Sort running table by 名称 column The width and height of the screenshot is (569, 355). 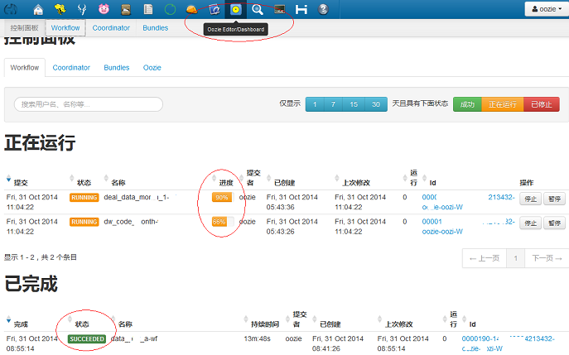point(118,183)
